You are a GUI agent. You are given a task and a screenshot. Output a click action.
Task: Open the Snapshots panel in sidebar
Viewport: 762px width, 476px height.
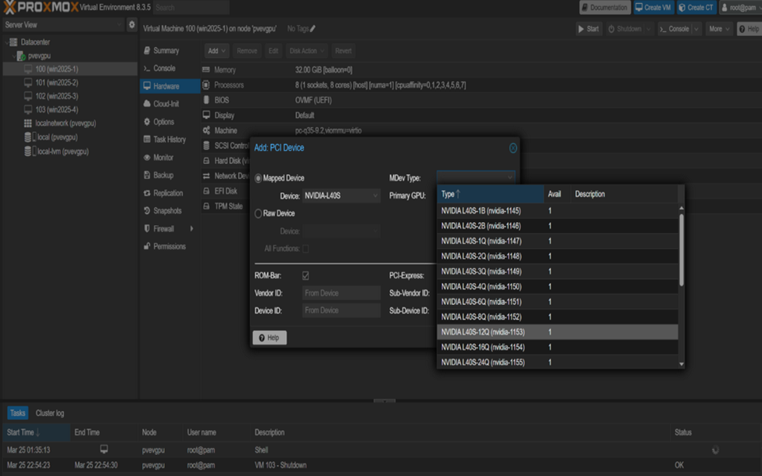[167, 211]
